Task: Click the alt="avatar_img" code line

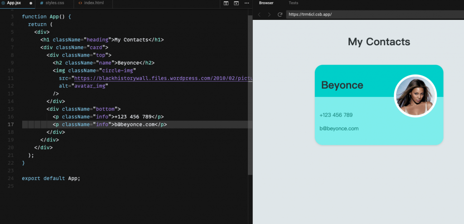Action: click(x=84, y=86)
